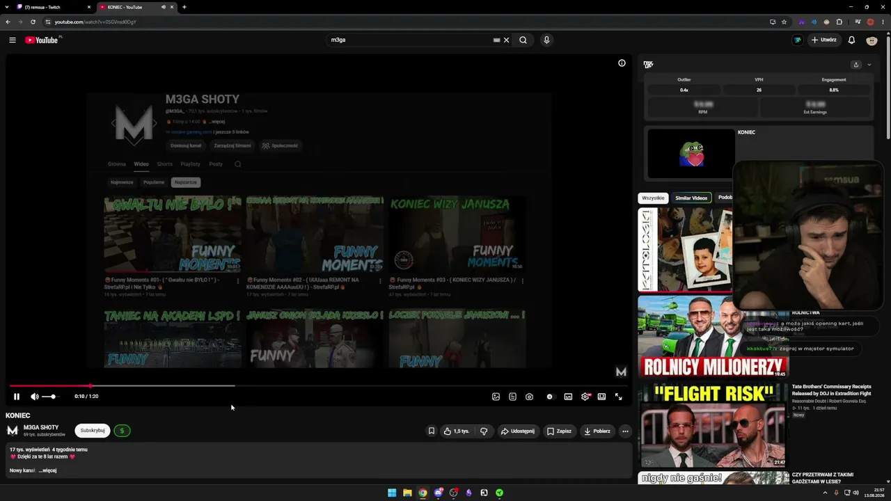
Task: Adjust the volume slider
Action: (50, 397)
